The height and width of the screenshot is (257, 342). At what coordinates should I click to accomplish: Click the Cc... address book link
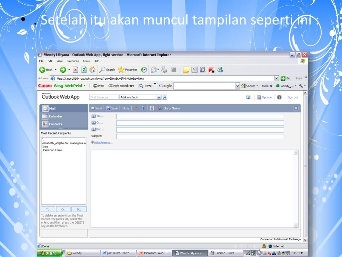(x=97, y=123)
